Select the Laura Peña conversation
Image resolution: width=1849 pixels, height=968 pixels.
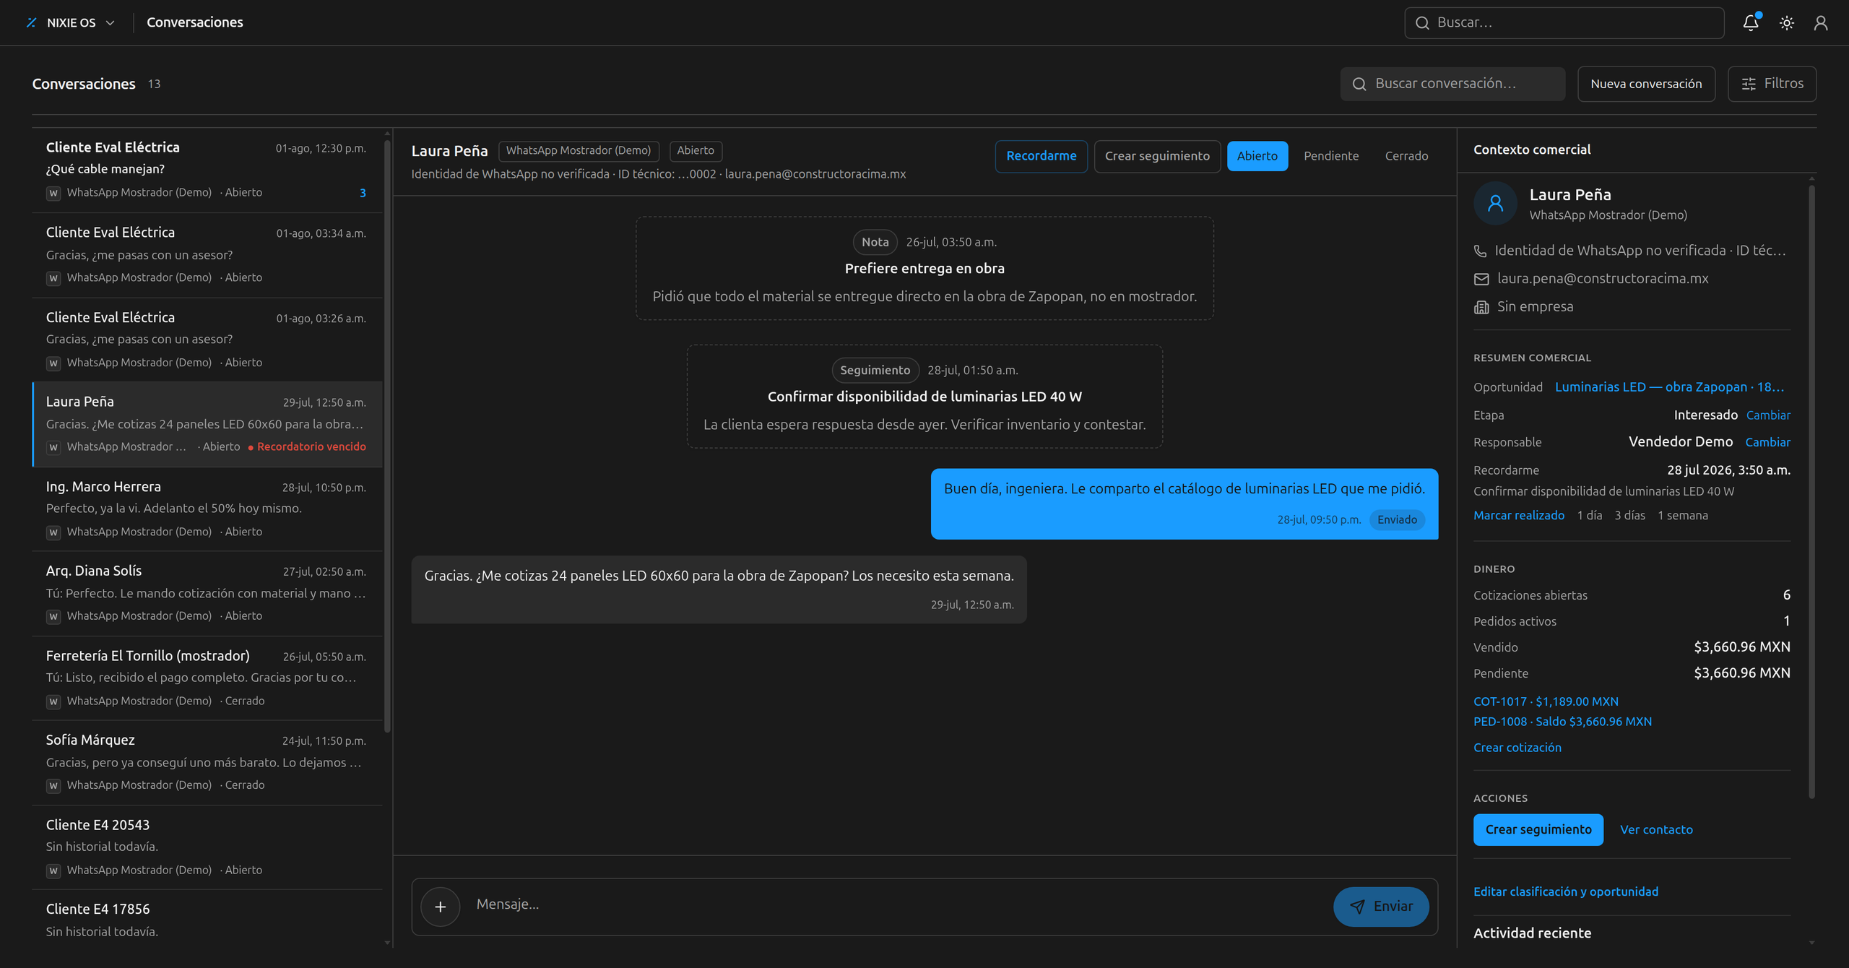207,425
